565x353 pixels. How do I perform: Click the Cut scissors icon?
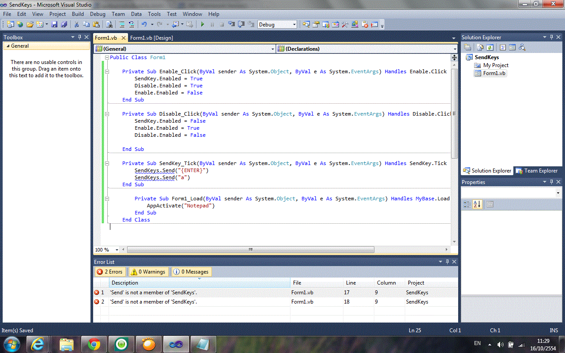(77, 25)
